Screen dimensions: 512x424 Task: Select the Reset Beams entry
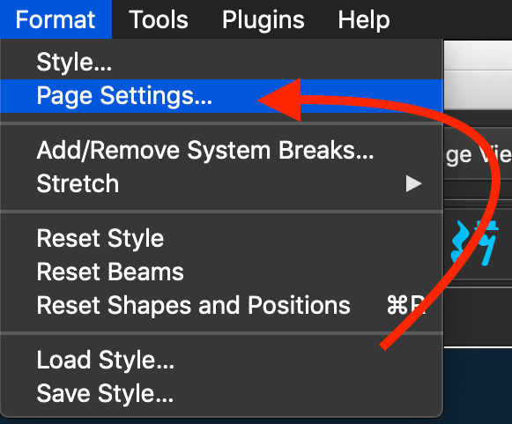pyautogui.click(x=221, y=272)
